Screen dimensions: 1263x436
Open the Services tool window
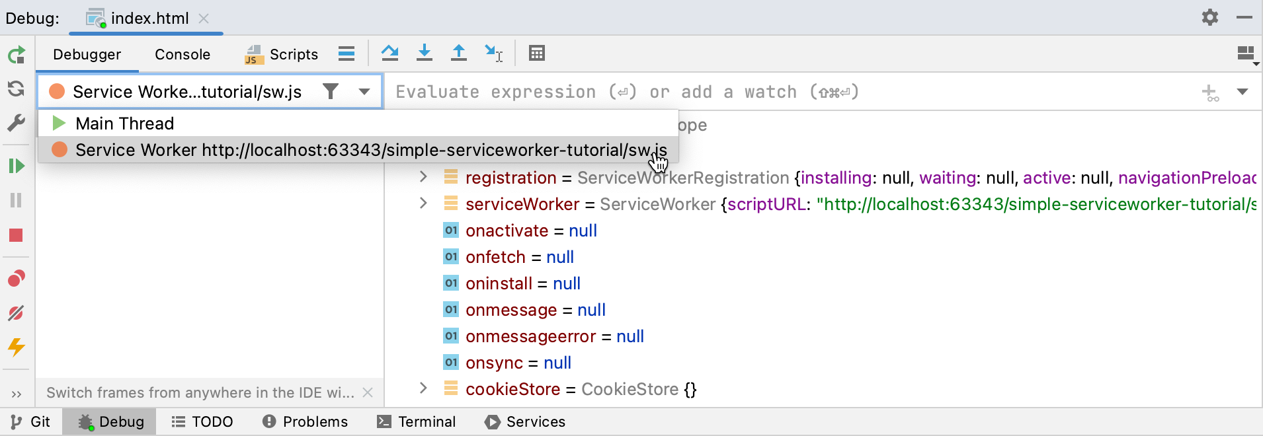[526, 421]
